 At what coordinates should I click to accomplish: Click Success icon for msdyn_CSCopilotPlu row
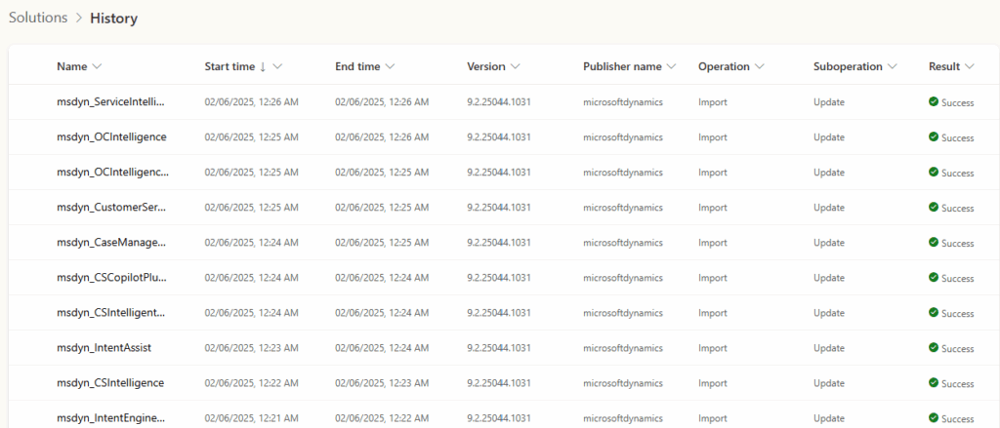(934, 278)
